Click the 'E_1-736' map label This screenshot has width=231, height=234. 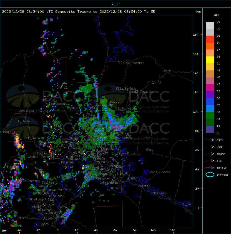coord(156,82)
